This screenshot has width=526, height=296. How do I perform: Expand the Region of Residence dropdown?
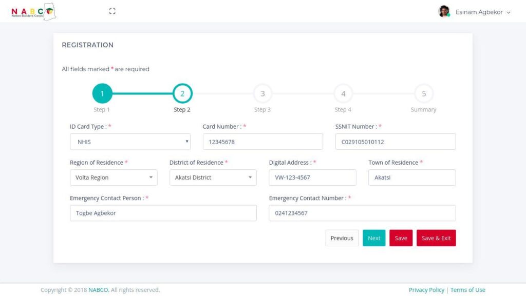114,177
